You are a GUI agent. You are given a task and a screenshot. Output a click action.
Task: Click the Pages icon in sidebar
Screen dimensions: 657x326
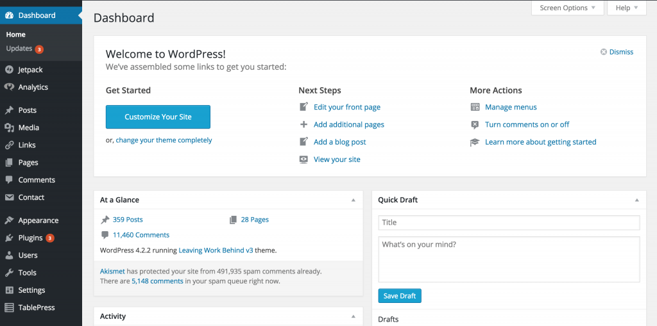(9, 163)
